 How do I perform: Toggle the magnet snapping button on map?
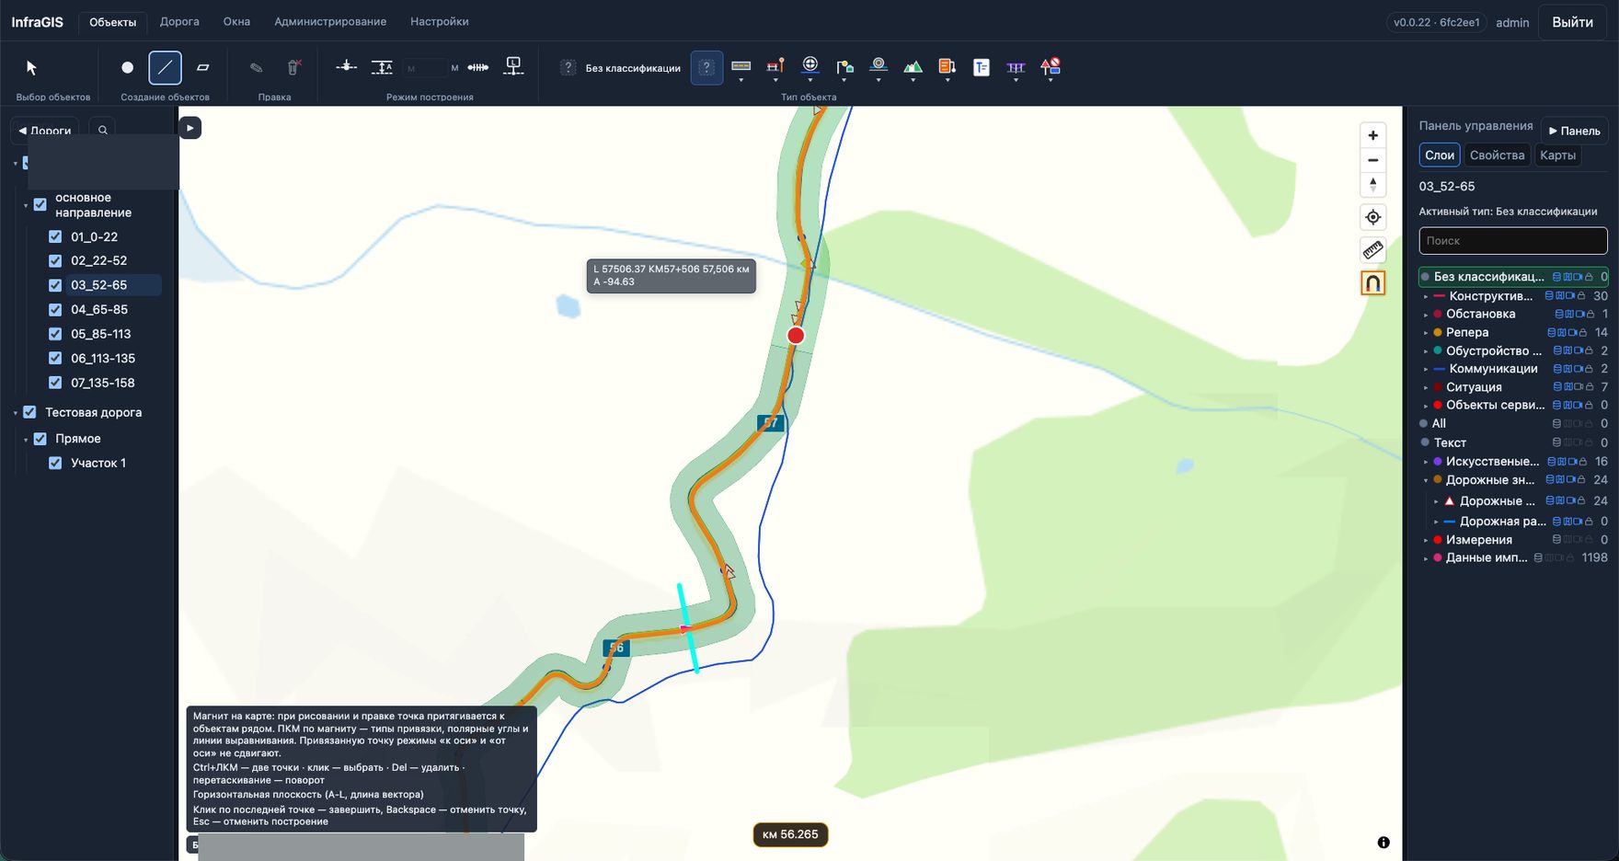pyautogui.click(x=1372, y=283)
